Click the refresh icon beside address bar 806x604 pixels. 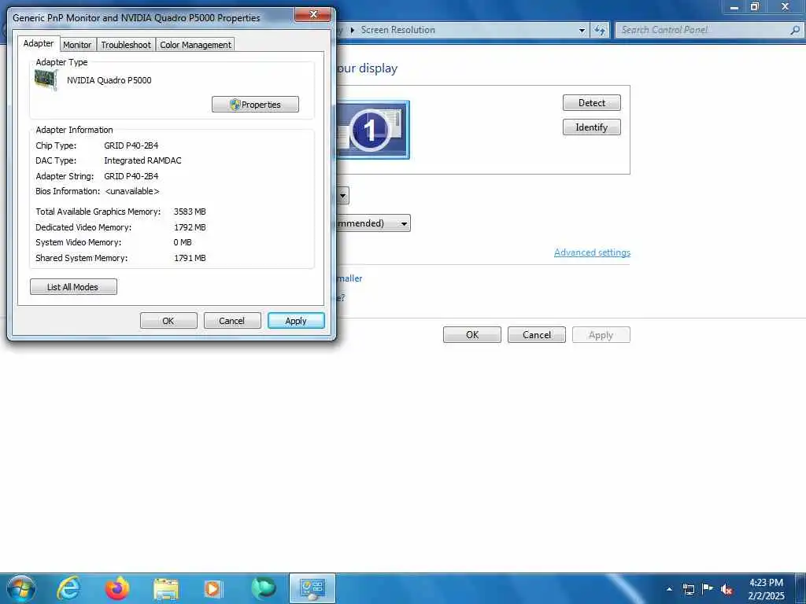point(600,31)
